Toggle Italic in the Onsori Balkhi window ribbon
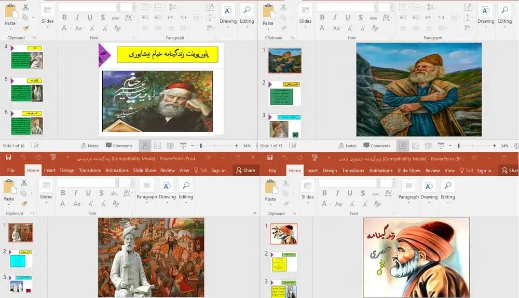Viewport: 519px width, 298px height. [x=338, y=193]
